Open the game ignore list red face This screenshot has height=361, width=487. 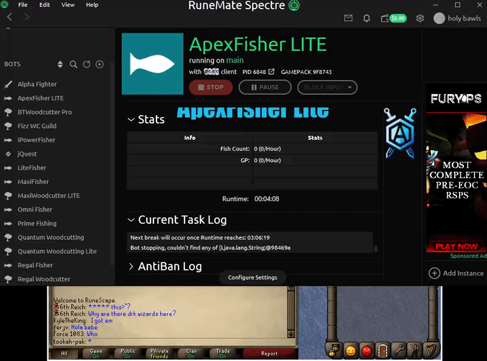tap(366, 351)
